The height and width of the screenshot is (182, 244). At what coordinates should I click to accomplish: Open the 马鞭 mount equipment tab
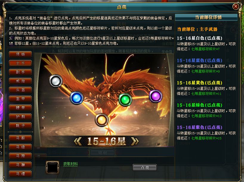(20, 165)
